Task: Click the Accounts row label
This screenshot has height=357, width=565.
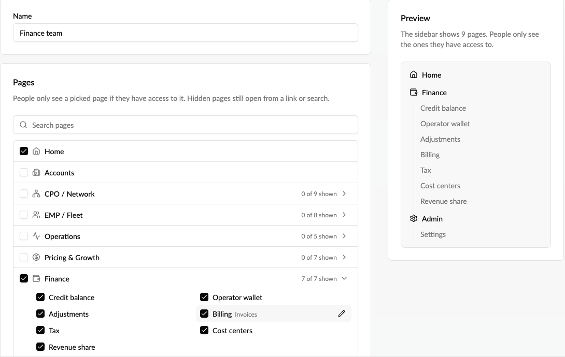Action: [x=59, y=173]
